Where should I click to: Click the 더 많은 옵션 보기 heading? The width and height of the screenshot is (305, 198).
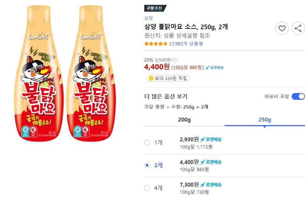tap(166, 96)
